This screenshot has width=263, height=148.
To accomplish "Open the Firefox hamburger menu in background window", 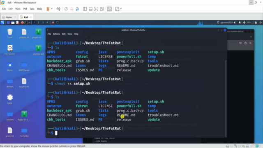I will (x=250, y=43).
